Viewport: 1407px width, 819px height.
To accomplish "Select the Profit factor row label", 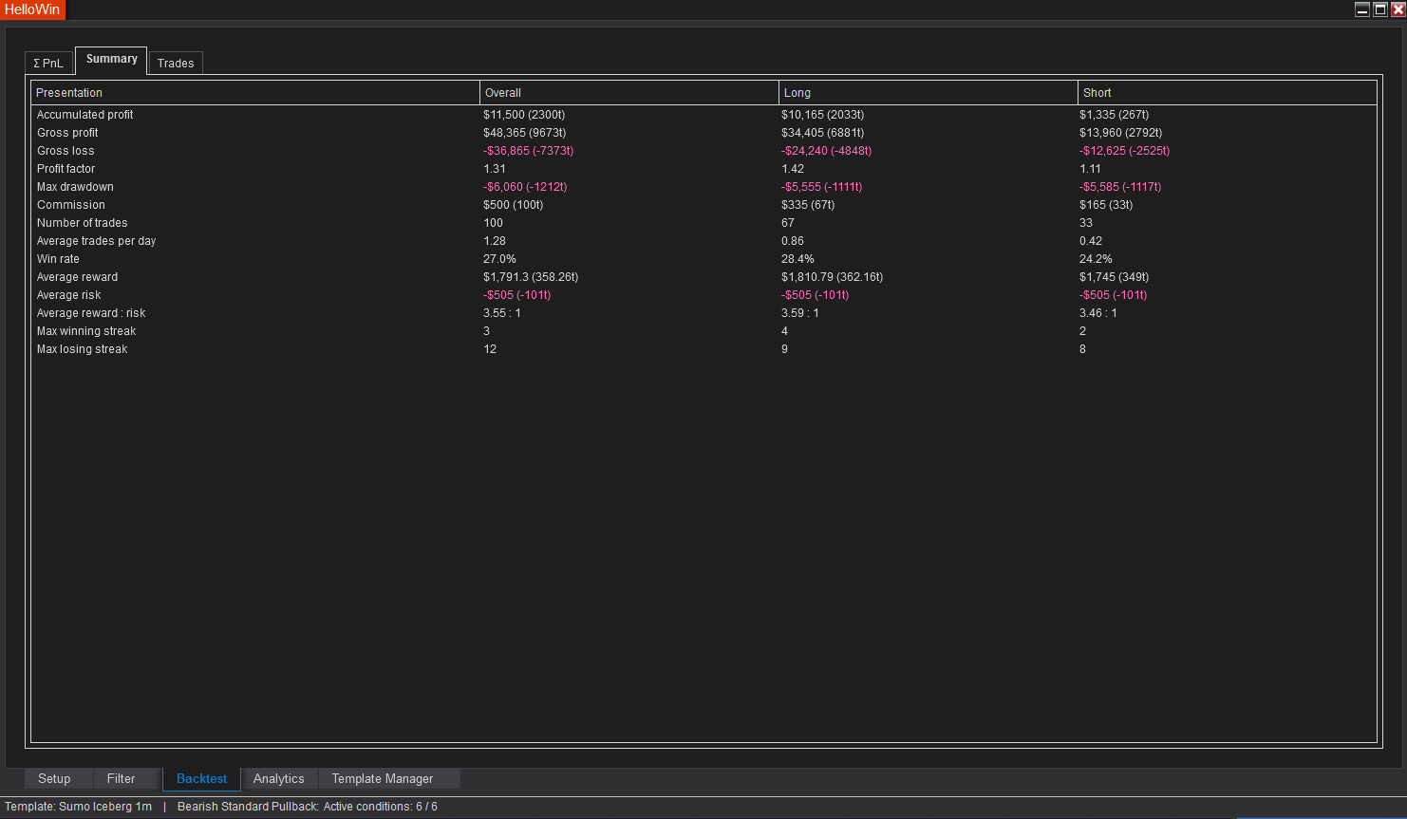I will pyautogui.click(x=66, y=169).
